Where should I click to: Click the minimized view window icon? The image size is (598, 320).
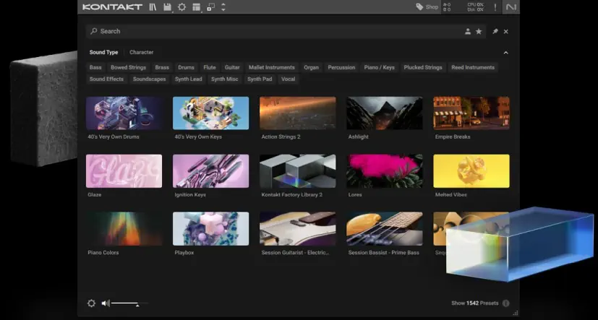point(210,7)
